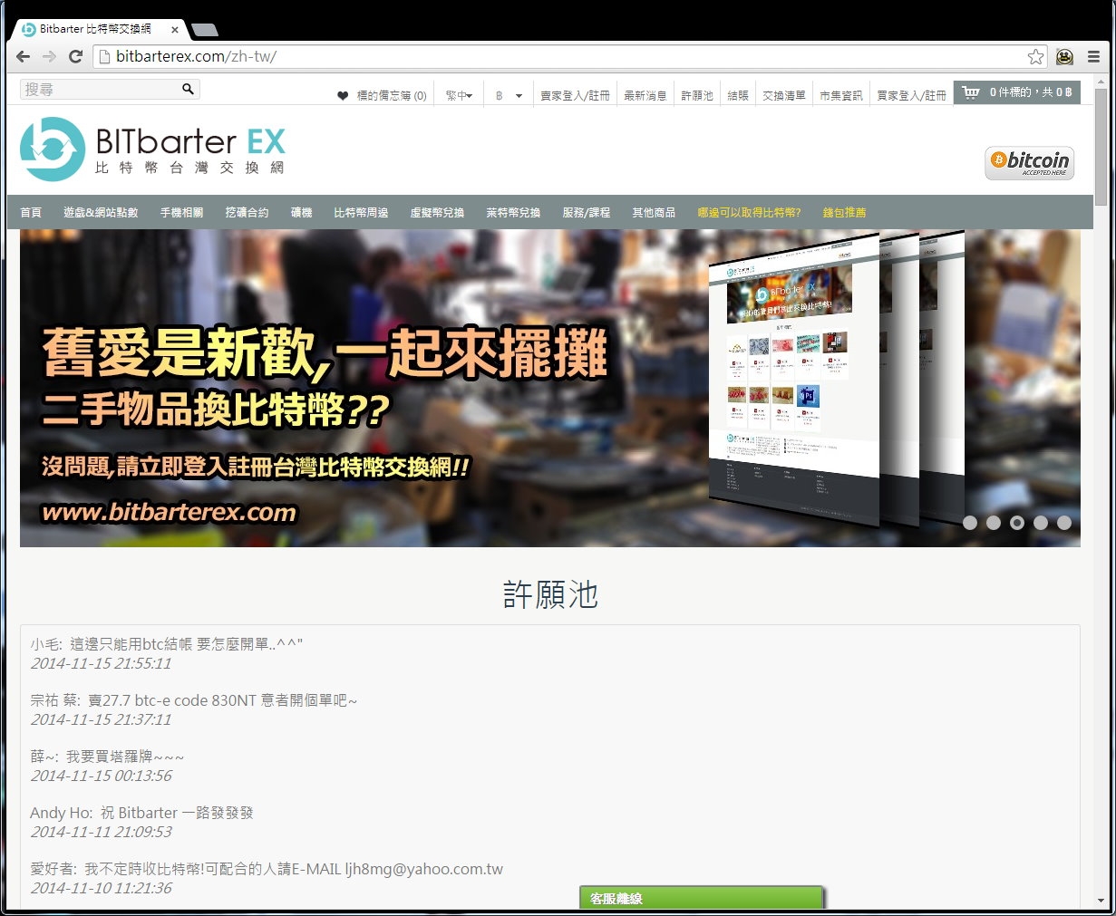Image resolution: width=1116 pixels, height=916 pixels.
Task: Open the 比特幣周邊 category
Action: pos(361,212)
